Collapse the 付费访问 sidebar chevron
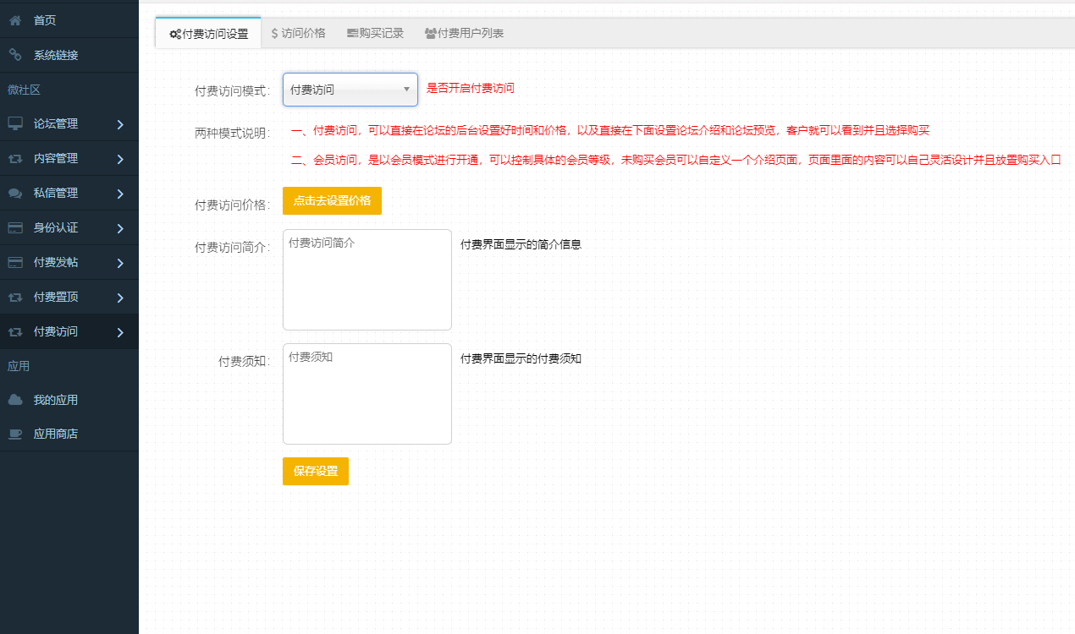The height and width of the screenshot is (634, 1075). (120, 332)
